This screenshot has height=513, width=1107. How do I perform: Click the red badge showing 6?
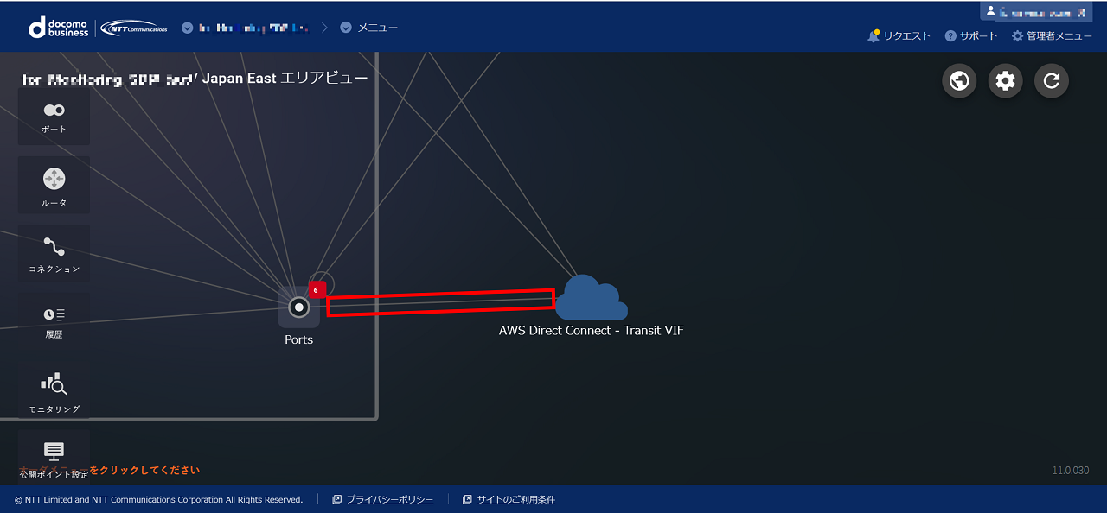point(317,290)
